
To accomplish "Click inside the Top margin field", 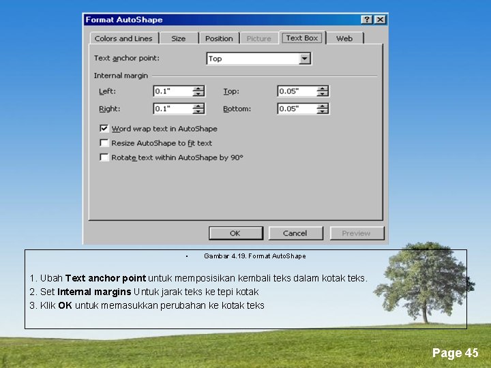I will point(297,91).
